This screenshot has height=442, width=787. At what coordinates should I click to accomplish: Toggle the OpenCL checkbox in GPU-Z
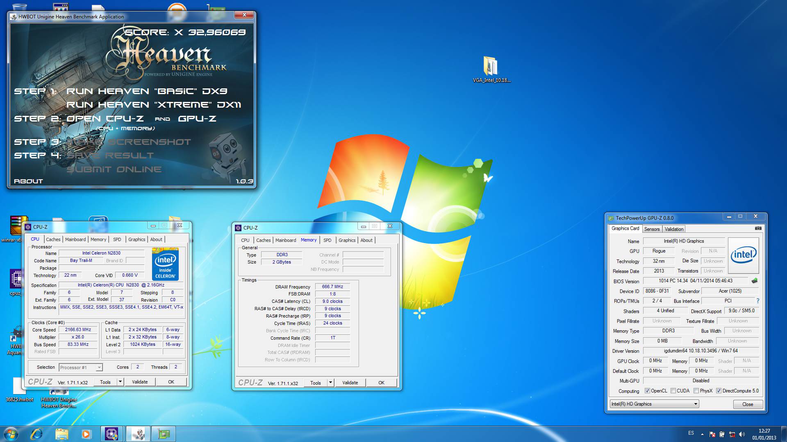(647, 391)
